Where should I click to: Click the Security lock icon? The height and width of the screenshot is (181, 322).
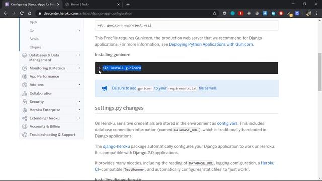click(25, 102)
